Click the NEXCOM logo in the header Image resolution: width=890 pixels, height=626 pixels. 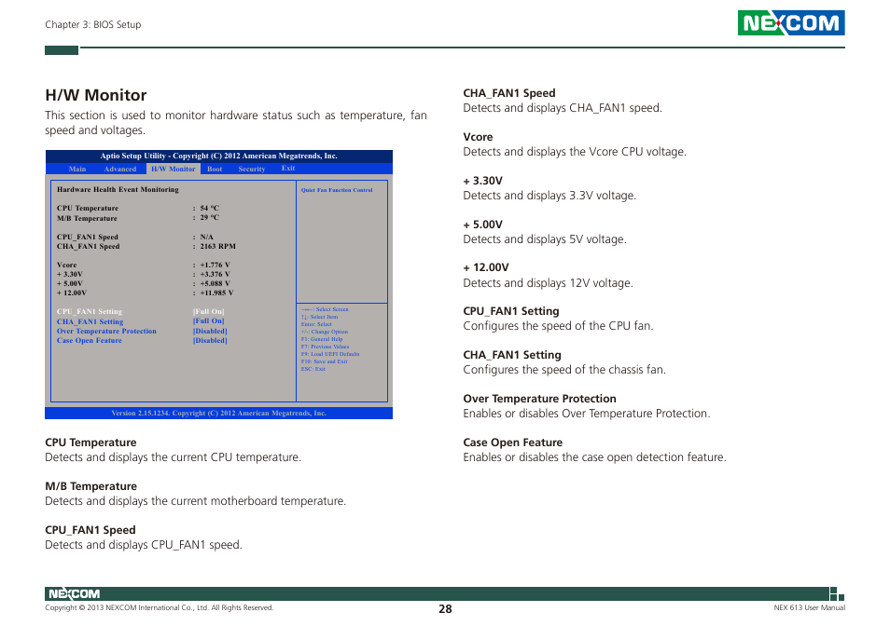click(x=791, y=22)
